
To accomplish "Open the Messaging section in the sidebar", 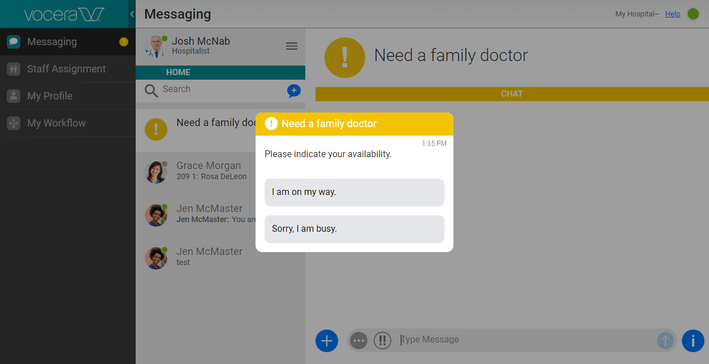I will (x=52, y=41).
